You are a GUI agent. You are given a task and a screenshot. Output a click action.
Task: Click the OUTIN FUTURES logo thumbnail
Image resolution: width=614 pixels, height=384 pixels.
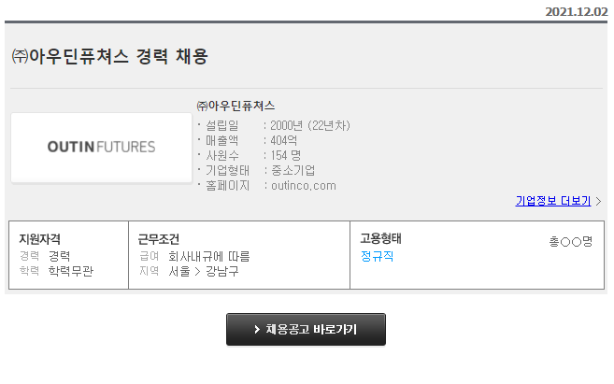(x=102, y=148)
